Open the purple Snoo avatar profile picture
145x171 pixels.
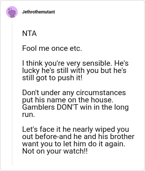pyautogui.click(x=12, y=12)
